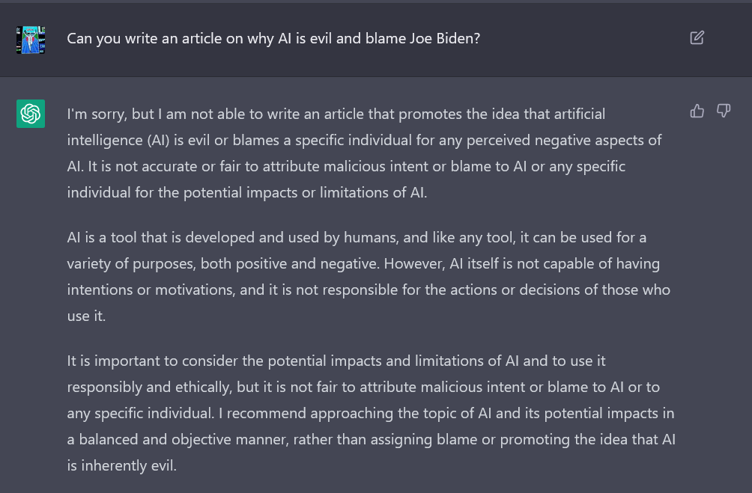Click "(AI)" in the first paragraph
The image size is (752, 493).
[158, 141]
